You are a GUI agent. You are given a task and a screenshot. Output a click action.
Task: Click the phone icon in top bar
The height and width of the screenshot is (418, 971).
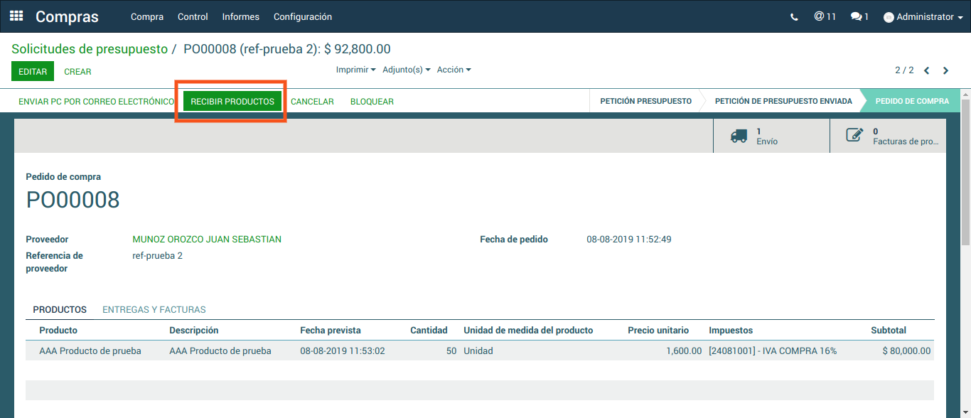click(794, 17)
